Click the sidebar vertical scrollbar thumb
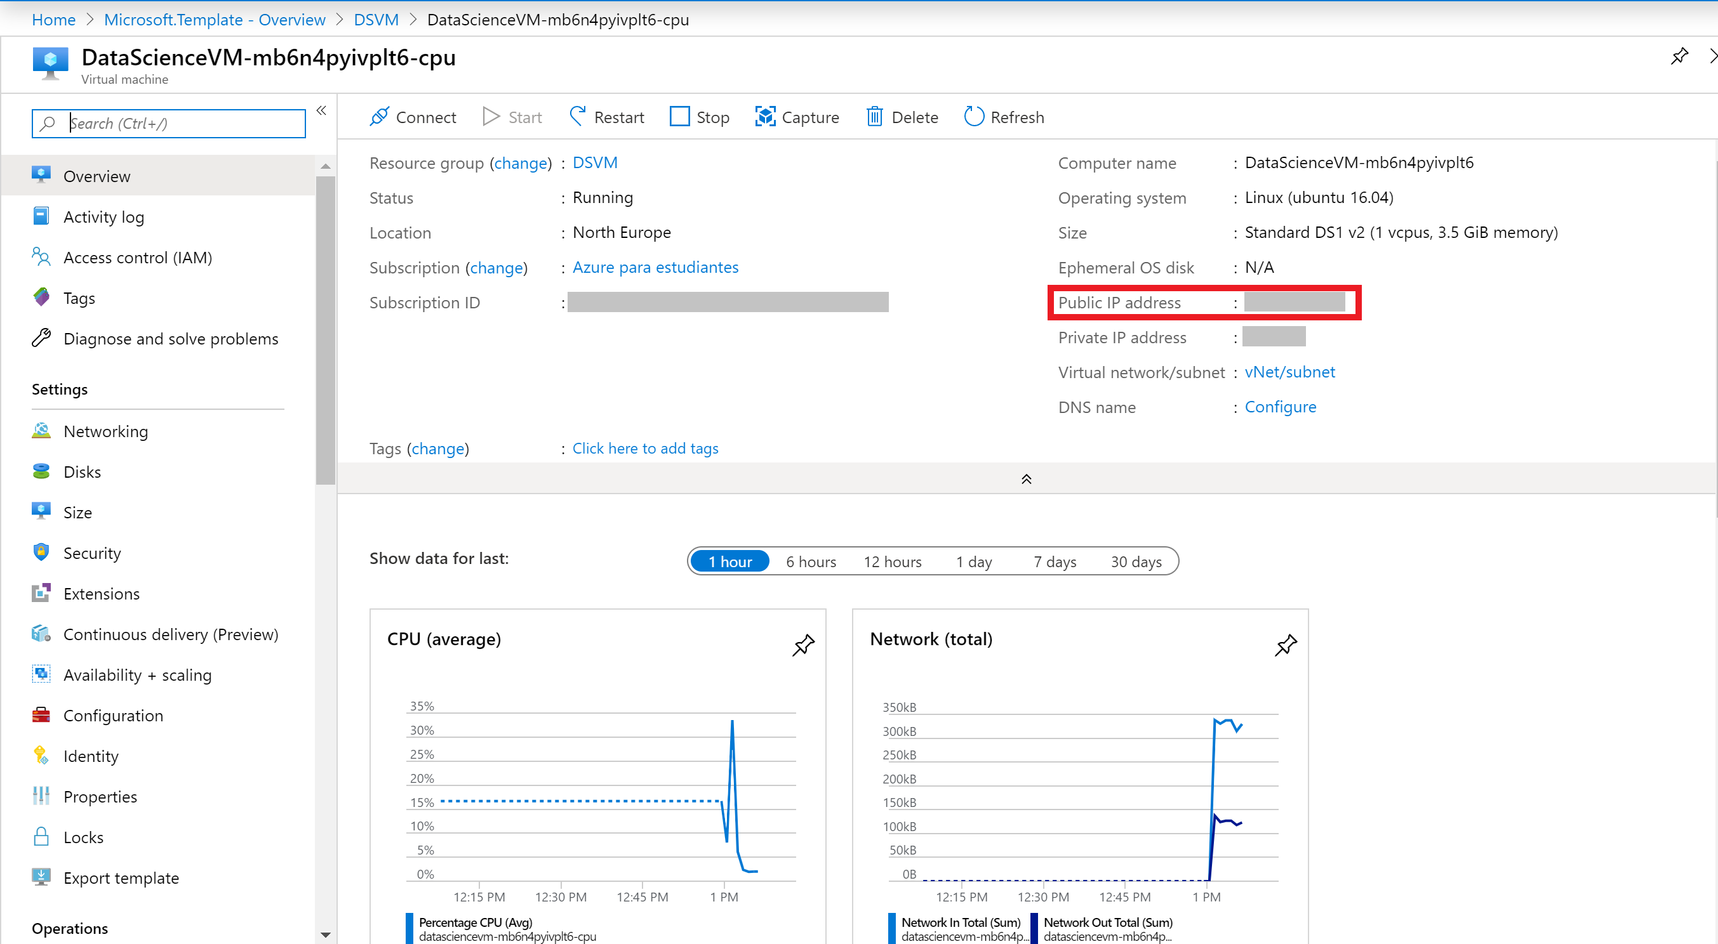This screenshot has width=1718, height=944. (x=326, y=330)
